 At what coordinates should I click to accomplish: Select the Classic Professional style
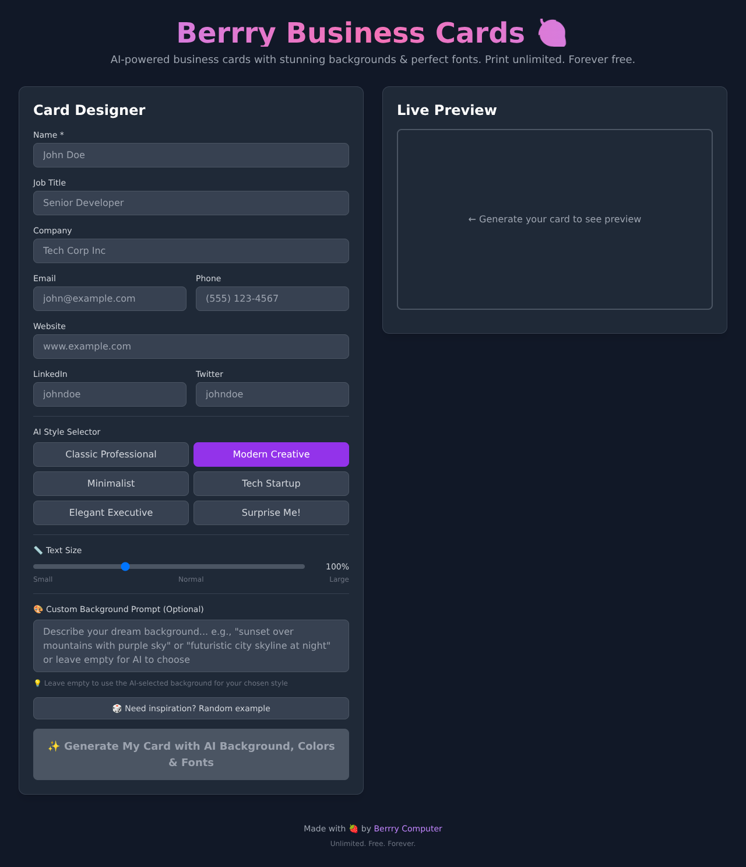pos(111,454)
